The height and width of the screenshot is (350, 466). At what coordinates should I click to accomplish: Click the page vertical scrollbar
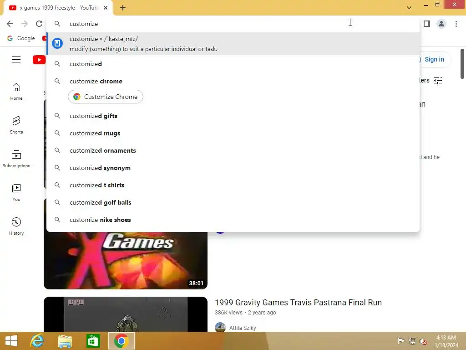click(x=462, y=64)
